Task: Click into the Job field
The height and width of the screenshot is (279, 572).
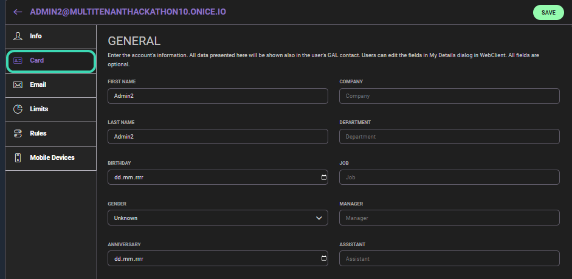Action: click(x=449, y=177)
